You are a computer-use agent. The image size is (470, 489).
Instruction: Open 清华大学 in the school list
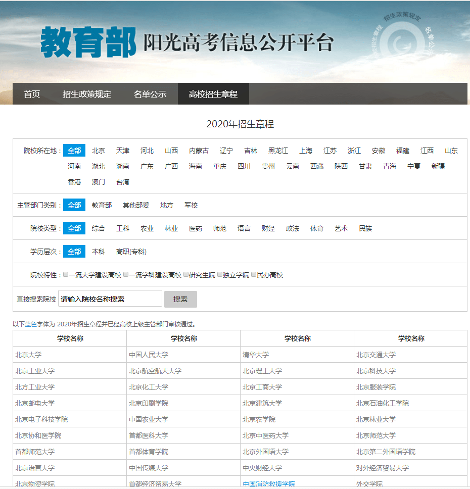tap(256, 355)
